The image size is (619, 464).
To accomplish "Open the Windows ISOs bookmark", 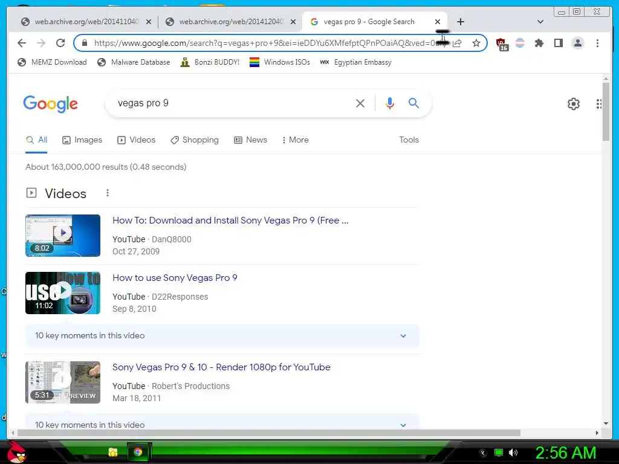I will tap(280, 62).
